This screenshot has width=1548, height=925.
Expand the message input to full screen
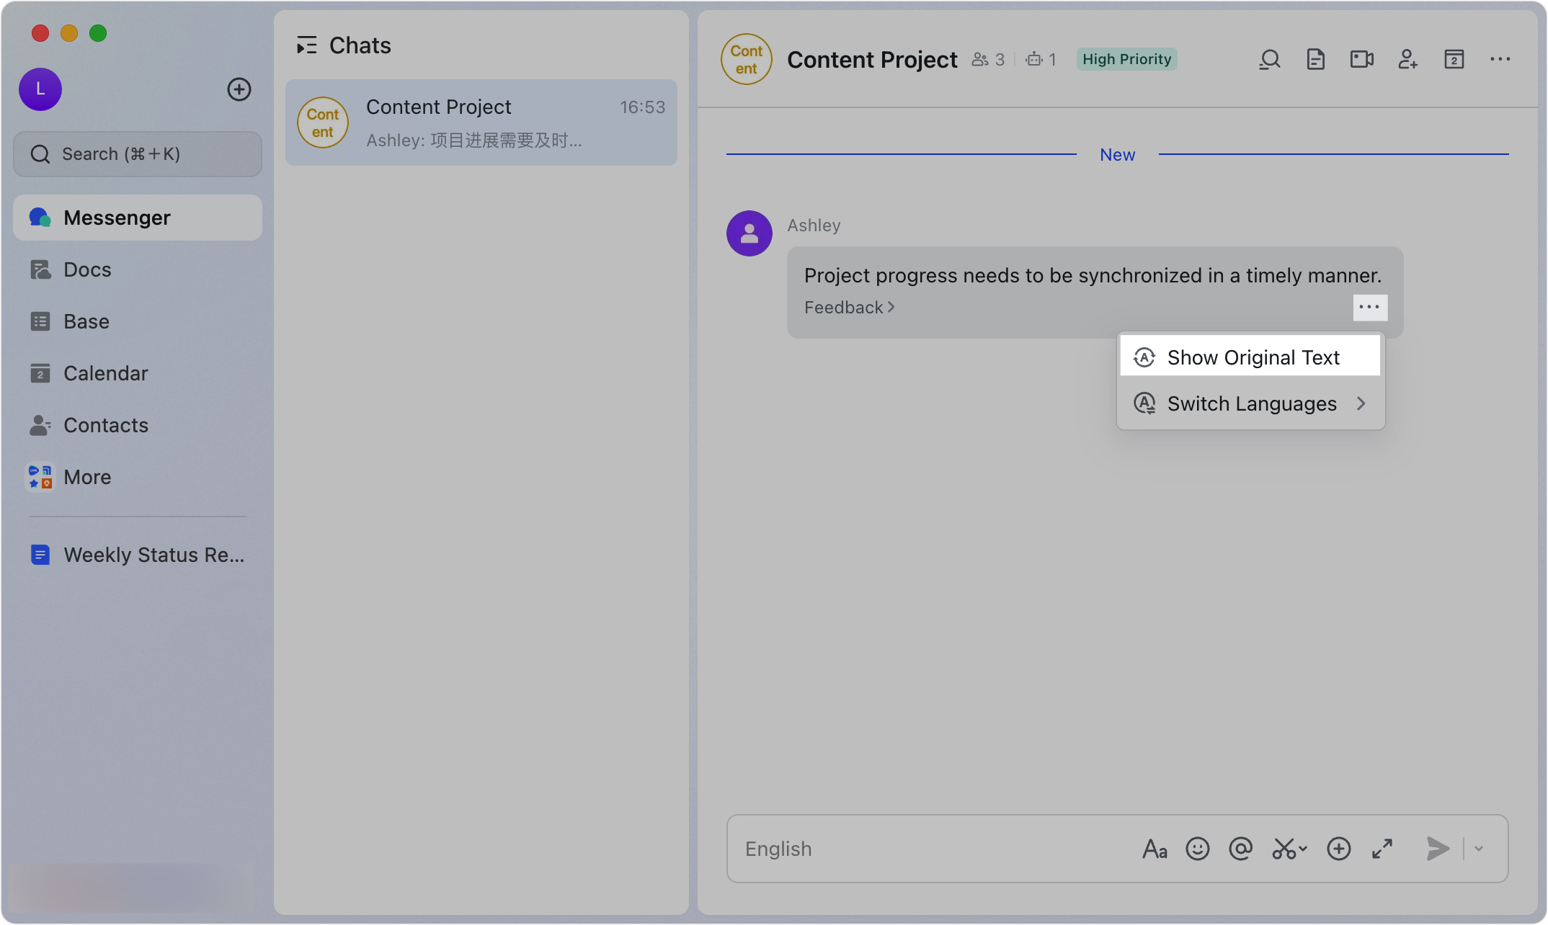[x=1382, y=849]
